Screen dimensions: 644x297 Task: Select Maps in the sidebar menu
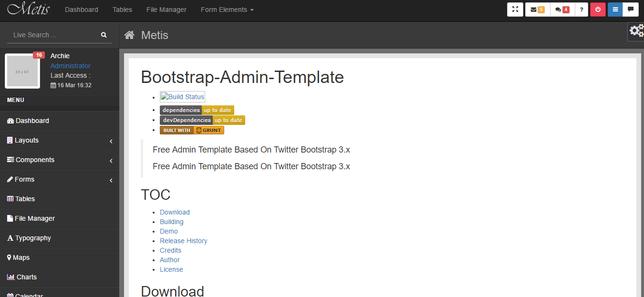60,258
